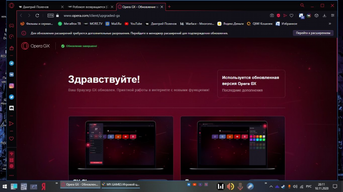The image size is (343, 192).
Task: Open left laptop GX Control preview card
Action: click(x=121, y=148)
